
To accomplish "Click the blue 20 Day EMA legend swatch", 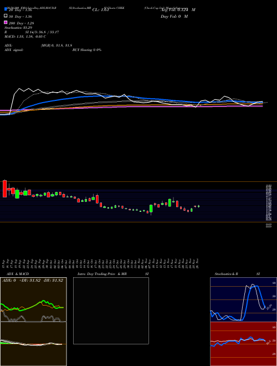I will click(x=6, y=9).
